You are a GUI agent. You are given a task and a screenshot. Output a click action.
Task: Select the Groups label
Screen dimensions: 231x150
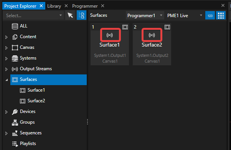27,122
